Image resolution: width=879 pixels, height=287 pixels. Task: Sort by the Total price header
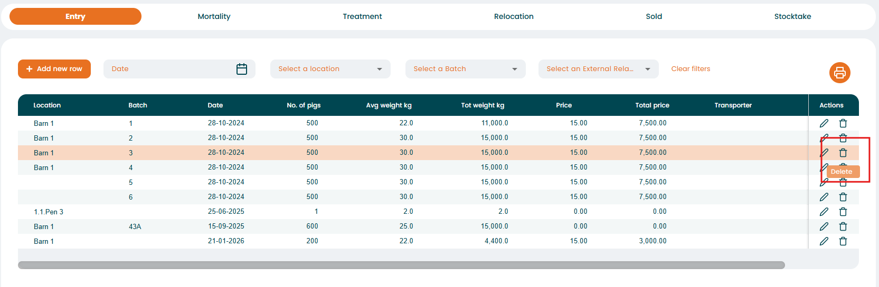point(652,105)
